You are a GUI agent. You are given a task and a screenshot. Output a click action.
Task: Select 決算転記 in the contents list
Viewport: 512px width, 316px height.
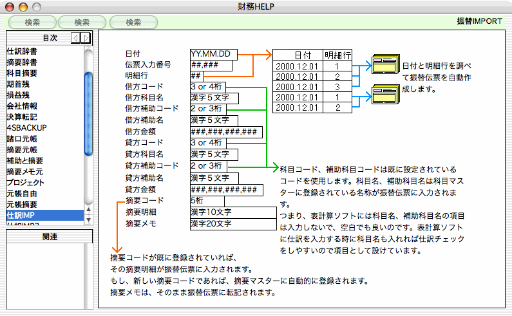pos(21,116)
